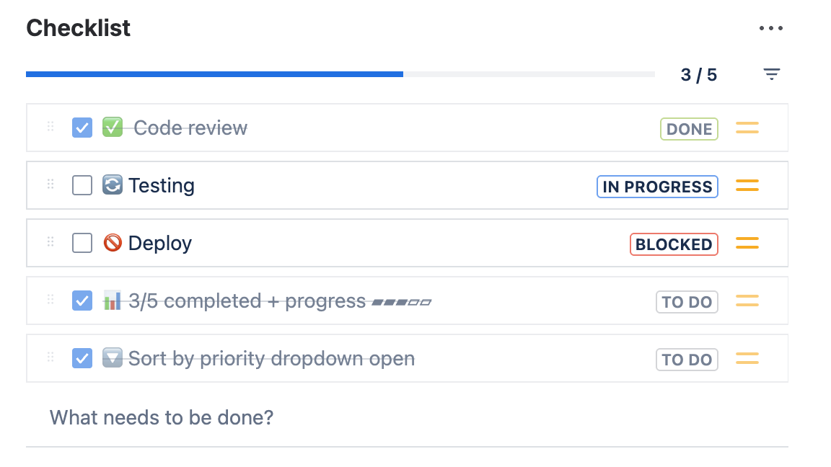The height and width of the screenshot is (467, 831).
Task: Uncheck the Code review checkbox
Action: tap(82, 128)
